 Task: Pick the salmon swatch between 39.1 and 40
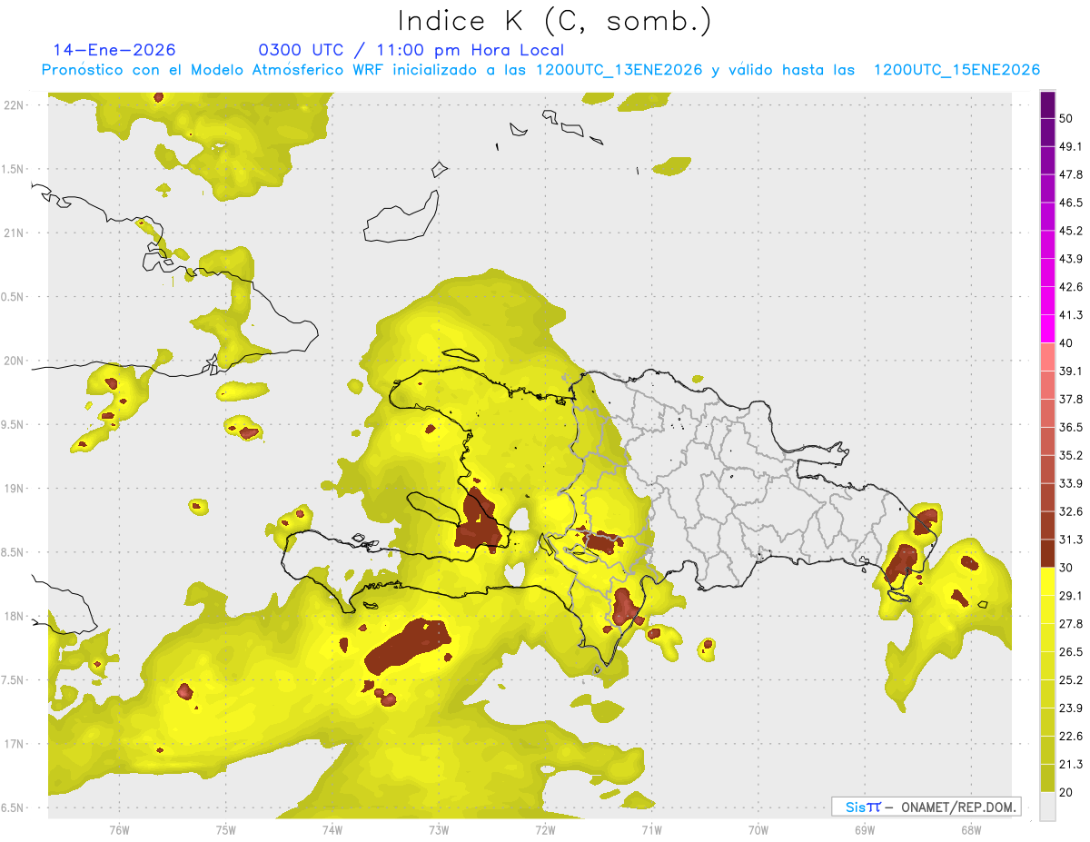click(1047, 357)
